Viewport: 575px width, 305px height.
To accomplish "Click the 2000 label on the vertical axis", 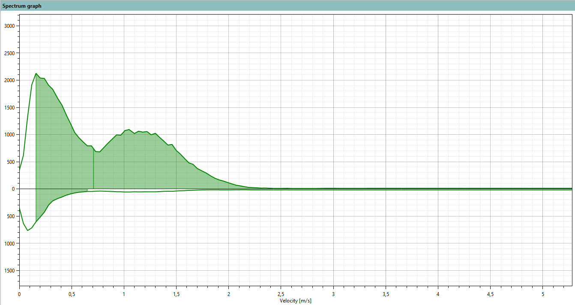I will [x=10, y=80].
